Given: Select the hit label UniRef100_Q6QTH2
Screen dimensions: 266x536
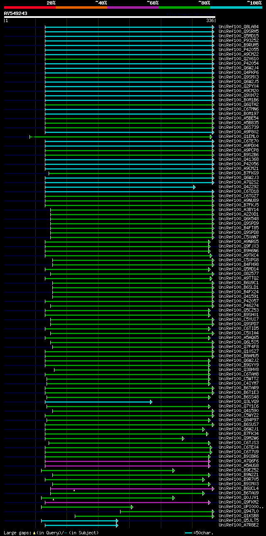Looking at the screenshot, I should click(x=239, y=105).
